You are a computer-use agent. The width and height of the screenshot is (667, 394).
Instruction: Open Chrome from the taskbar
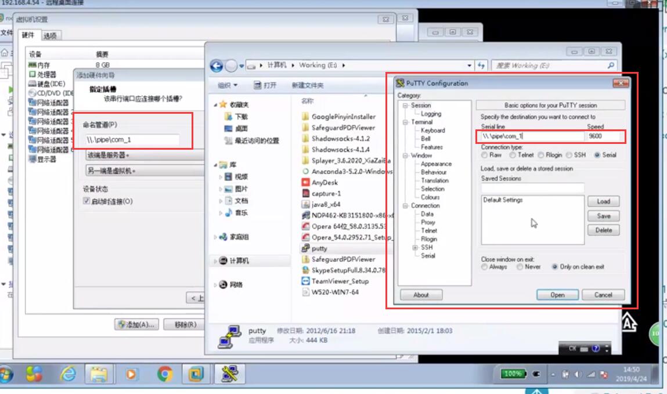coord(165,374)
